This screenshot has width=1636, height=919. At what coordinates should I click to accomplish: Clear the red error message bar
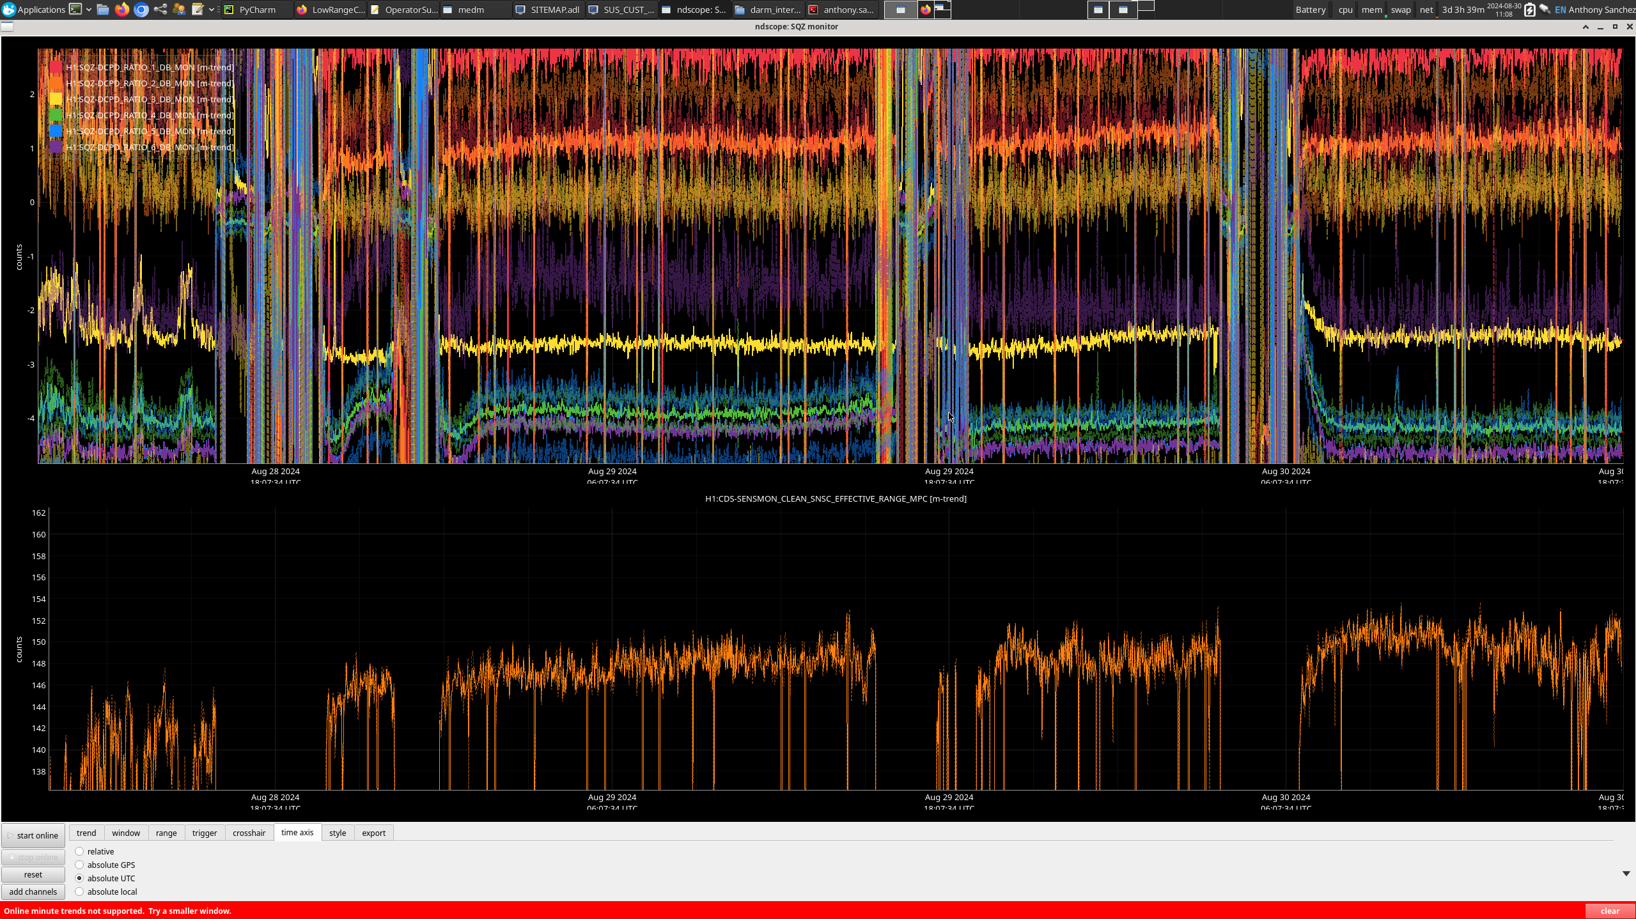tap(1610, 911)
